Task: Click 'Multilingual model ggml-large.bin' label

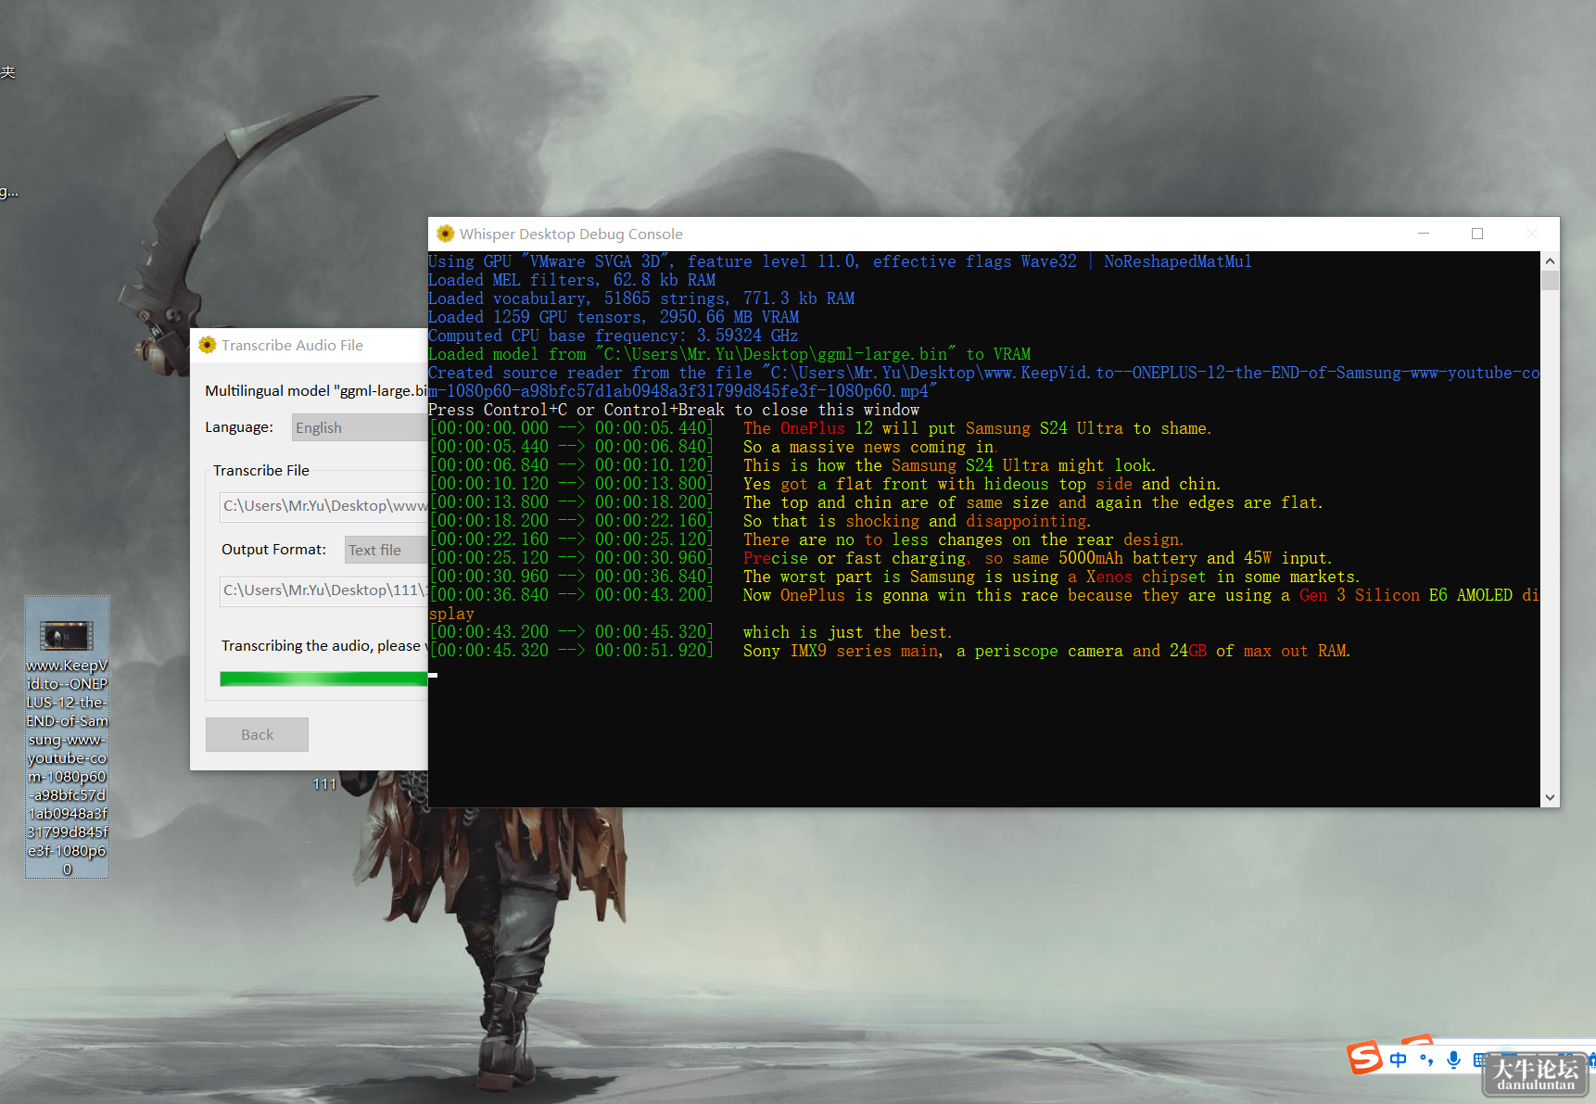Action: tap(316, 391)
